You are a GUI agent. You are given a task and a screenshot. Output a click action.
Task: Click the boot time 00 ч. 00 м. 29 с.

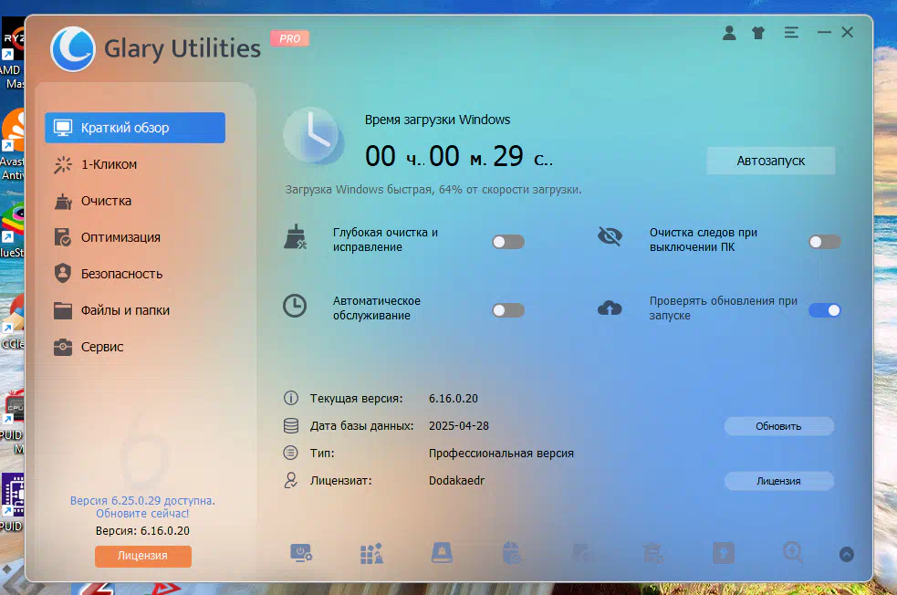click(459, 156)
